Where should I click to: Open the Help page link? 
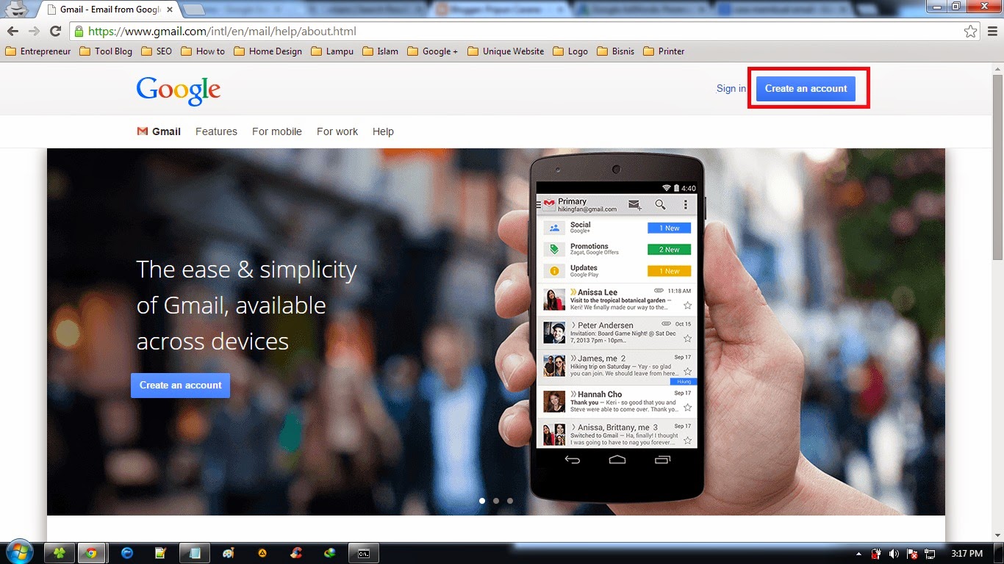(383, 131)
